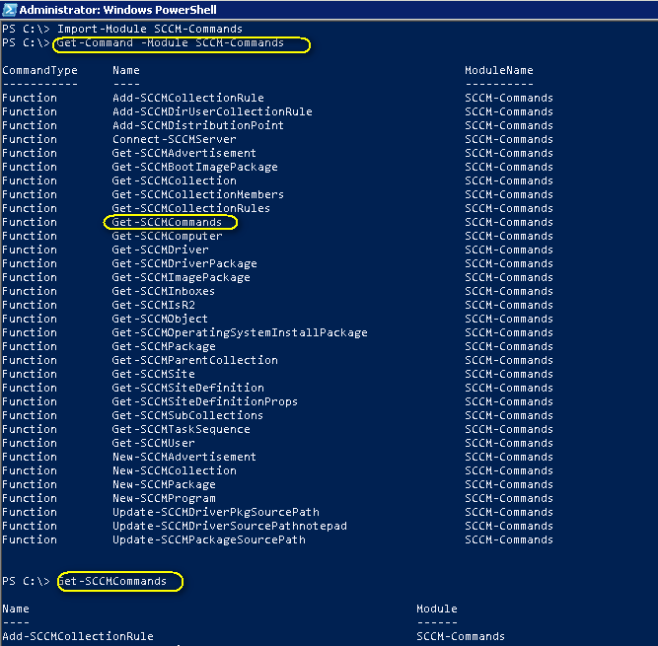The image size is (658, 646).
Task: Click Get-SCCMOperatingSystemInstallPackage entry
Action: click(240, 333)
